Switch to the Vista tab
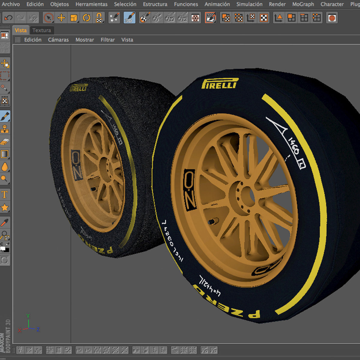This screenshot has height=360, width=360. [x=21, y=30]
